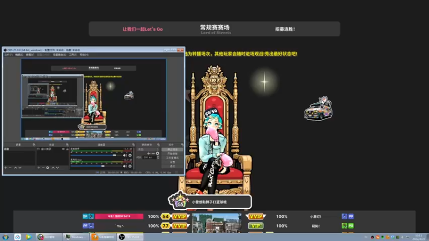Screen dimensions: 429x241
Task: Open transition properties gear icon
Action: tap(157, 153)
